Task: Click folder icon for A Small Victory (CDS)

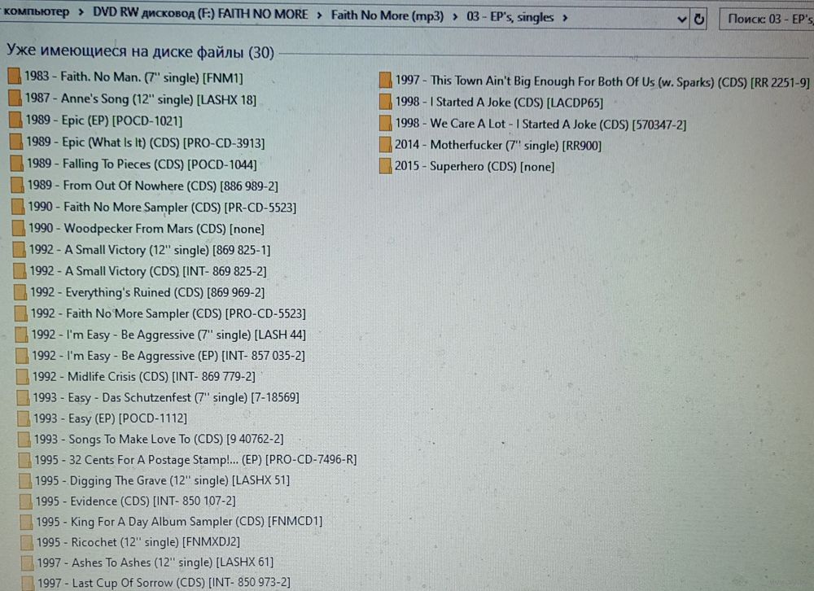Action: tap(20, 270)
